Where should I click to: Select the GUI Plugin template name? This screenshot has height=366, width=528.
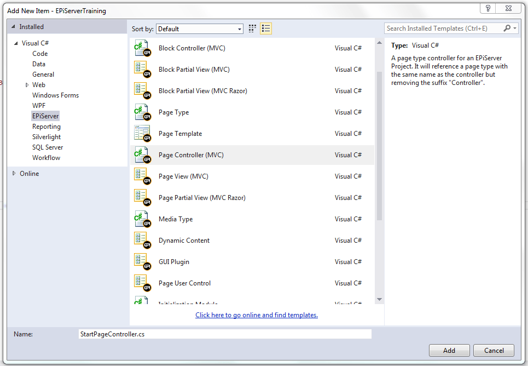[174, 262]
